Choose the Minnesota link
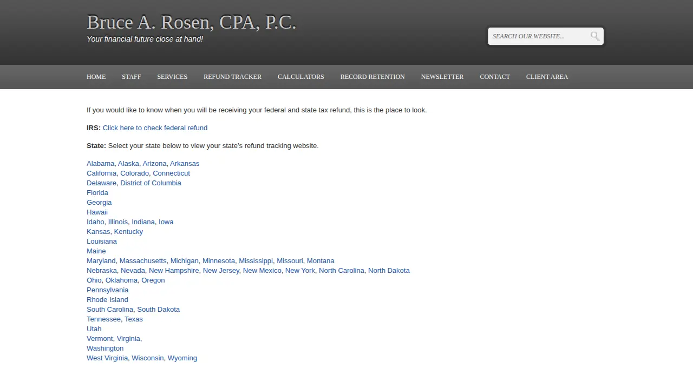The image size is (693, 389). tap(219, 261)
